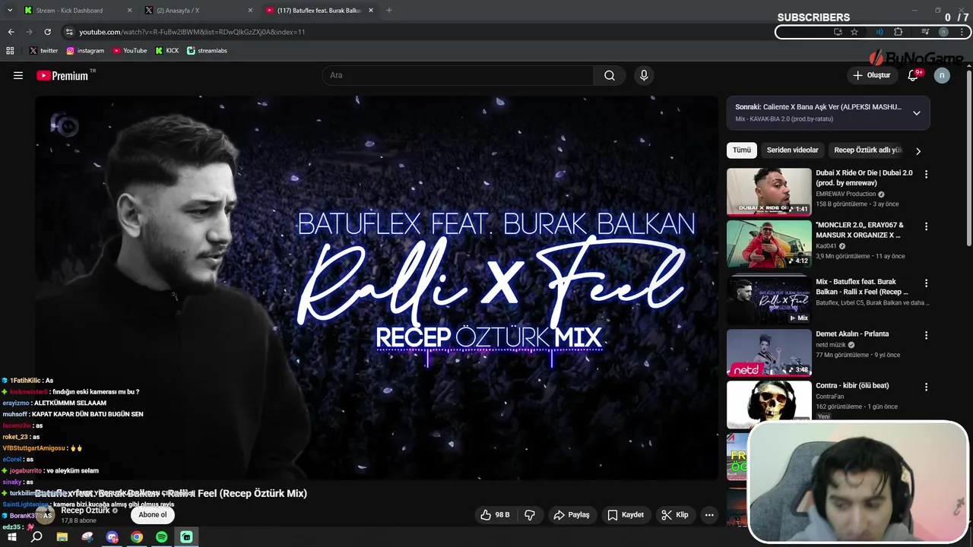Dislike the video with thumbs down
Viewport: 973px width, 547px height.
click(530, 515)
